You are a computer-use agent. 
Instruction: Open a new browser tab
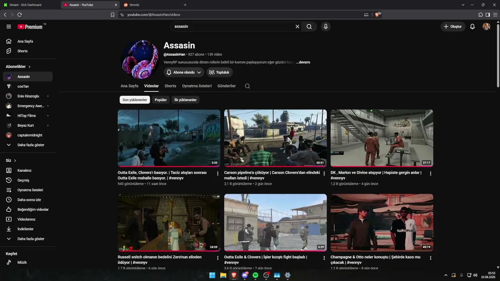point(185,5)
